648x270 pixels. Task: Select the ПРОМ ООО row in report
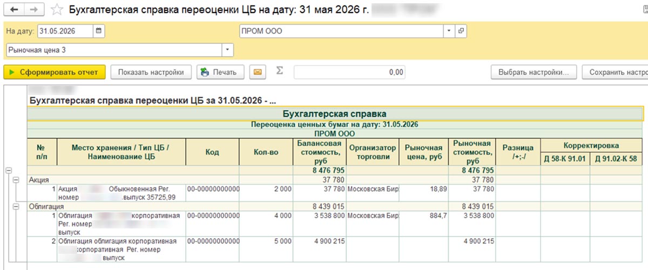(335, 133)
